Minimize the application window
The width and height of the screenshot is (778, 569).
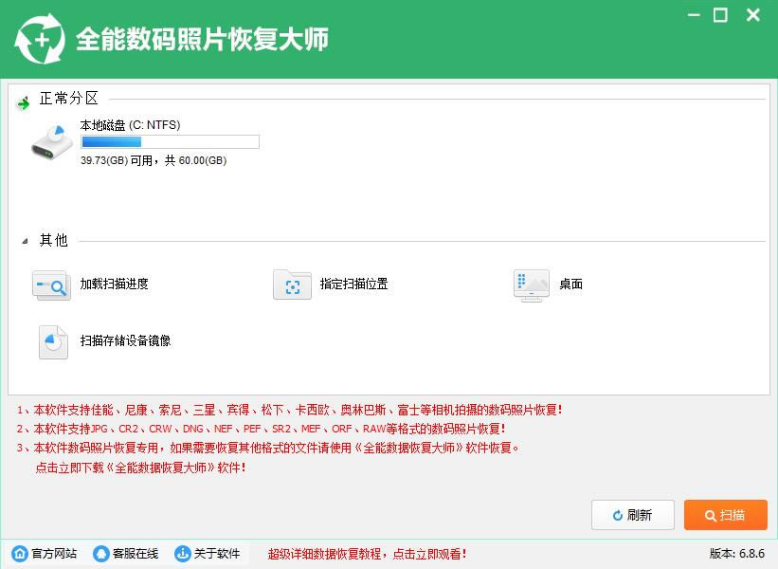click(x=694, y=15)
